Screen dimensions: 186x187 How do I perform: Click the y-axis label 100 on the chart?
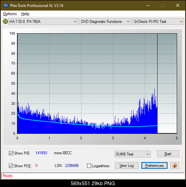pyautogui.click(x=12, y=33)
